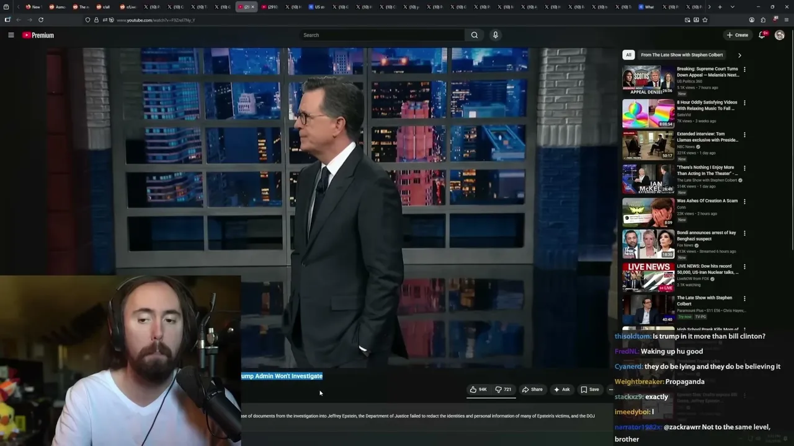The image size is (794, 446).
Task: Show more actions via the video's three-dot button
Action: (610, 390)
